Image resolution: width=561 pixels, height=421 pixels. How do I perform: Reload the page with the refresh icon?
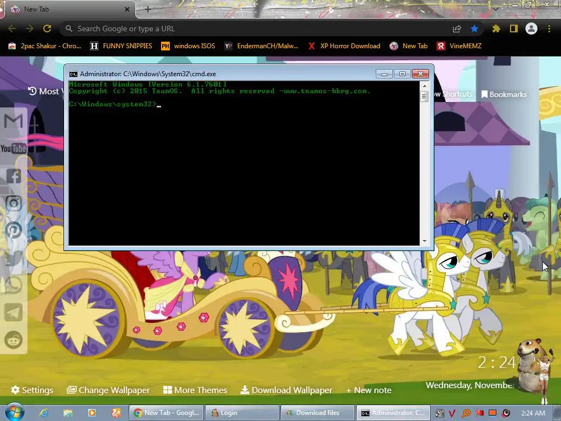[x=47, y=29]
